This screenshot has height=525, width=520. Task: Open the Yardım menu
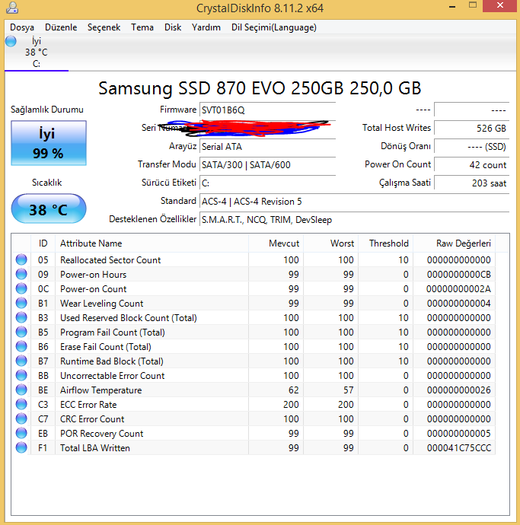(206, 27)
